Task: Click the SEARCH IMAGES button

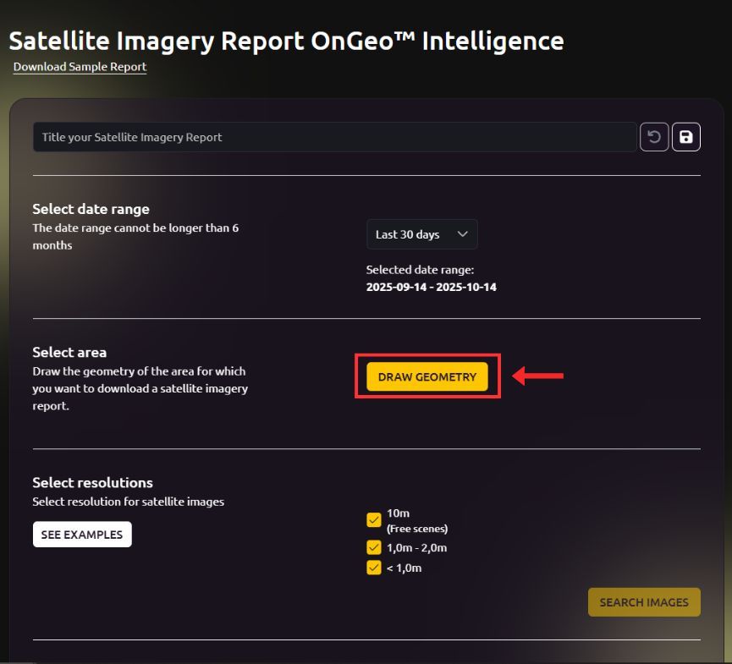Action: [644, 602]
